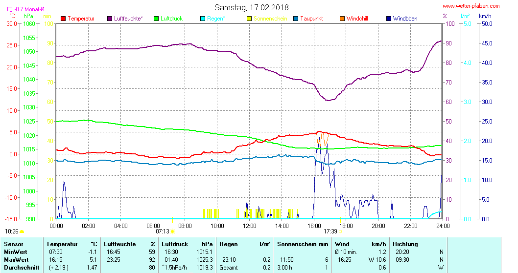The height and width of the screenshot is (273, 518).
Task: Click the maximum gust value W 10.6
Action: click(377, 260)
